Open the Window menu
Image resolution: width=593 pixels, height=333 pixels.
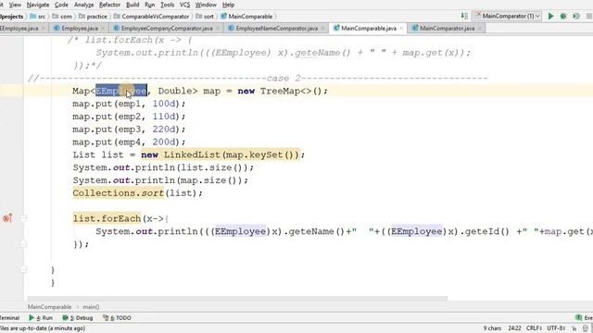click(206, 5)
